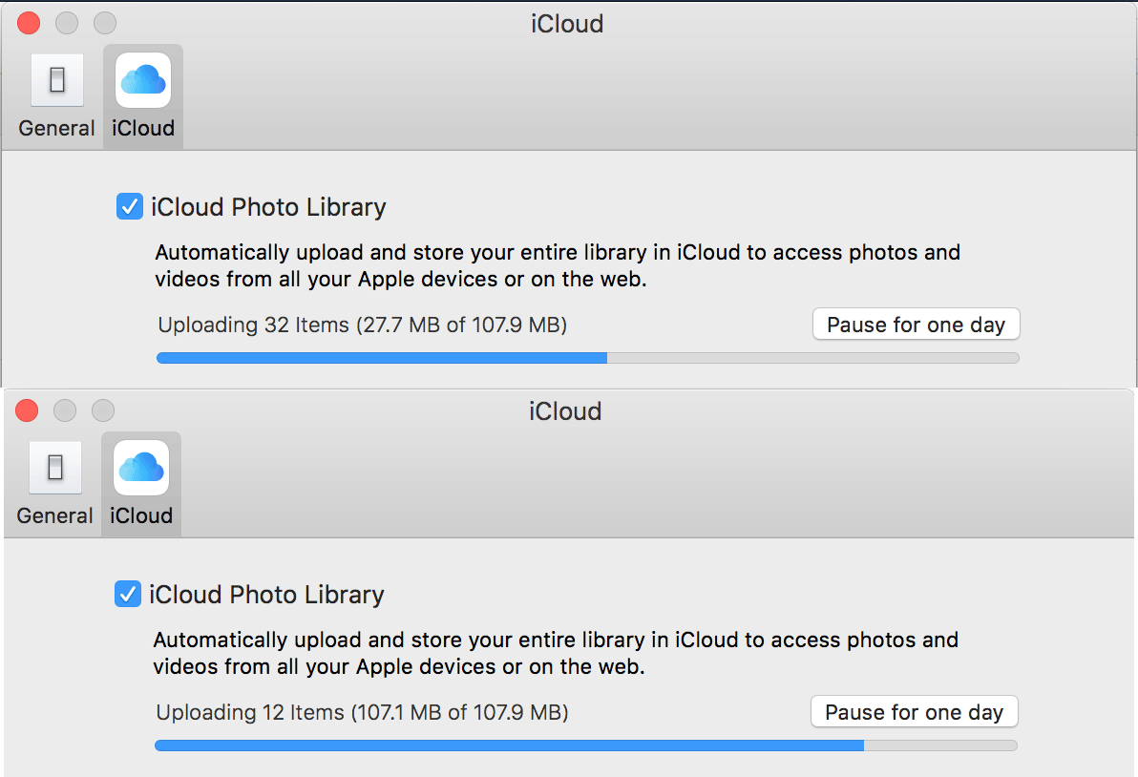
Task: Close the top iCloud preferences window
Action: click(x=29, y=23)
